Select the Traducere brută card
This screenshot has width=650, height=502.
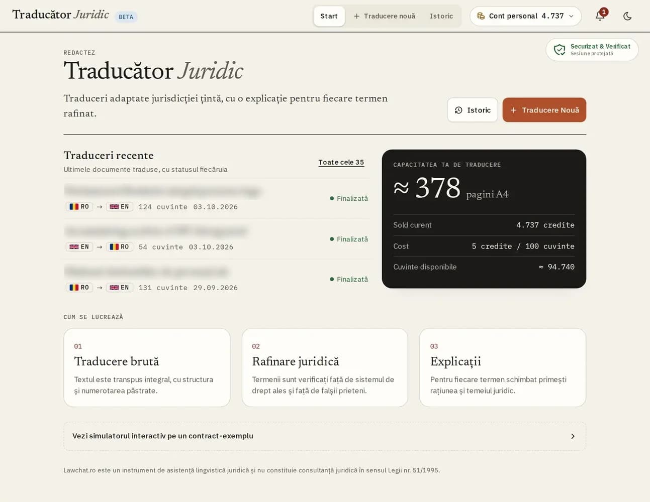coord(147,367)
